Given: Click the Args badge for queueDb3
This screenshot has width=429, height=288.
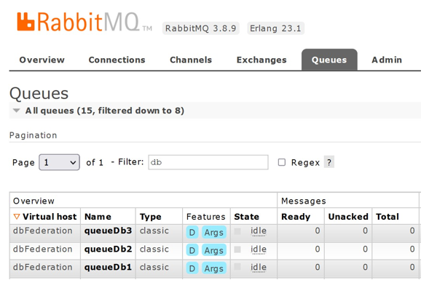Looking at the screenshot, I should 214,232.
